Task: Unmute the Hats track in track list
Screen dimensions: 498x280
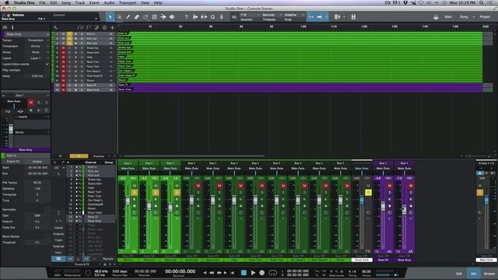Action: [63, 57]
